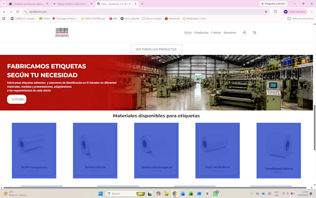This screenshot has width=316, height=198.
Task: Select the BOPP transparente material card
Action: point(34,150)
